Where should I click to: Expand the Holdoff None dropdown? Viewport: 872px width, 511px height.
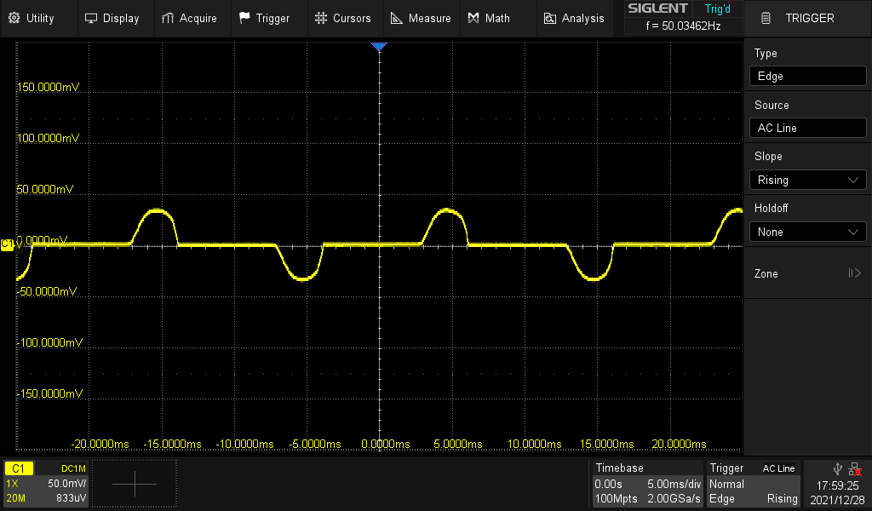tap(807, 232)
